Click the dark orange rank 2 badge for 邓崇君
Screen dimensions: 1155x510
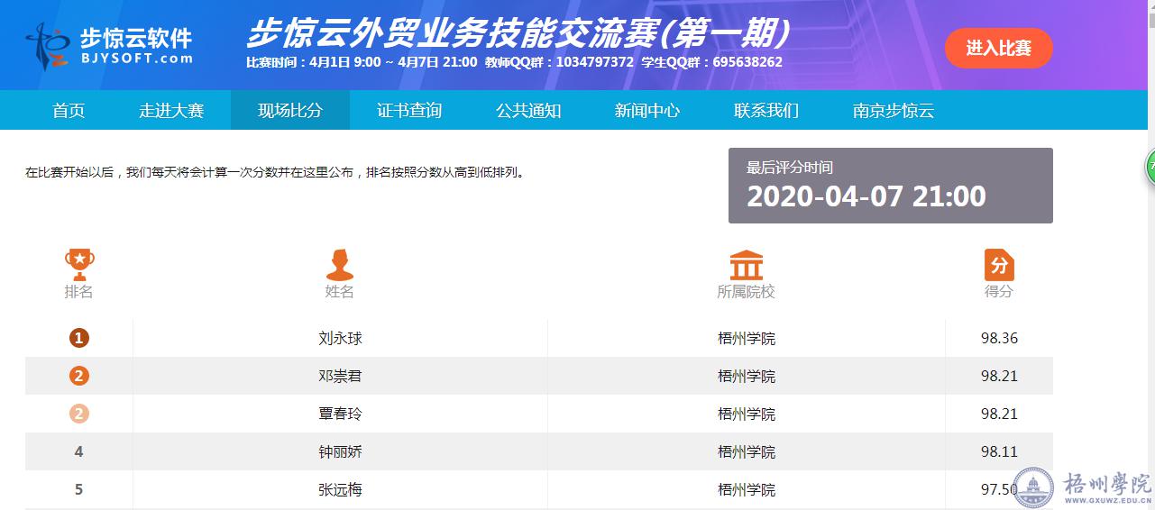click(x=79, y=377)
